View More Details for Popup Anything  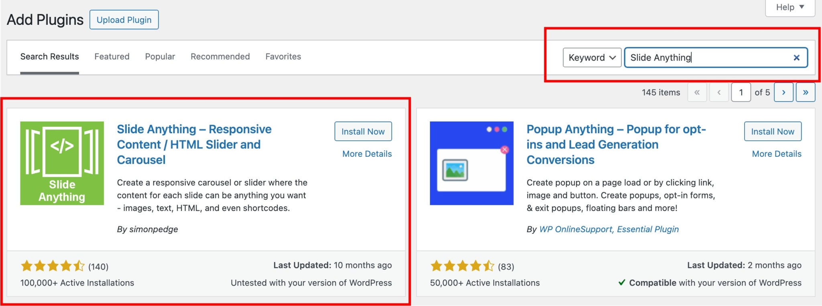[777, 154]
